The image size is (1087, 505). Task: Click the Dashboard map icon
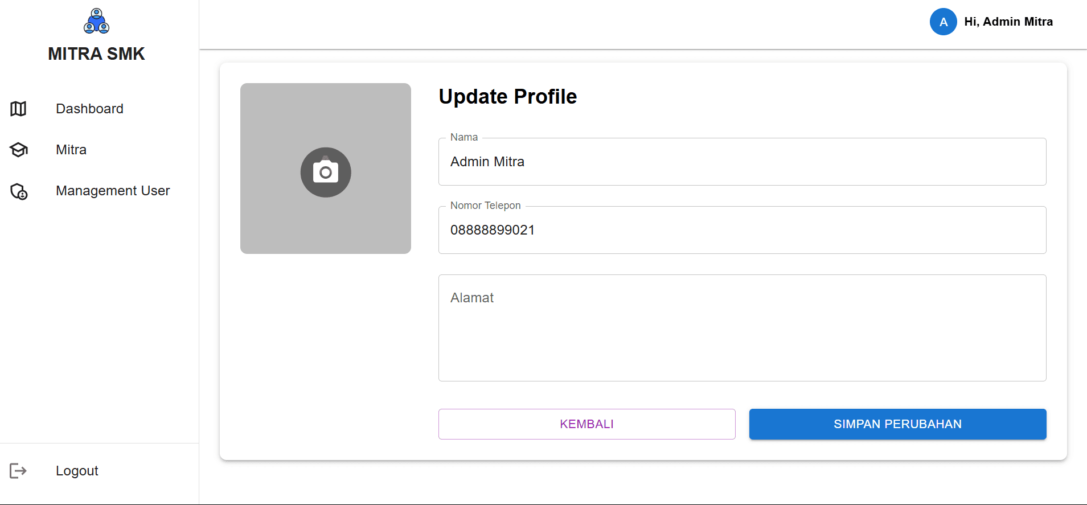coord(18,109)
